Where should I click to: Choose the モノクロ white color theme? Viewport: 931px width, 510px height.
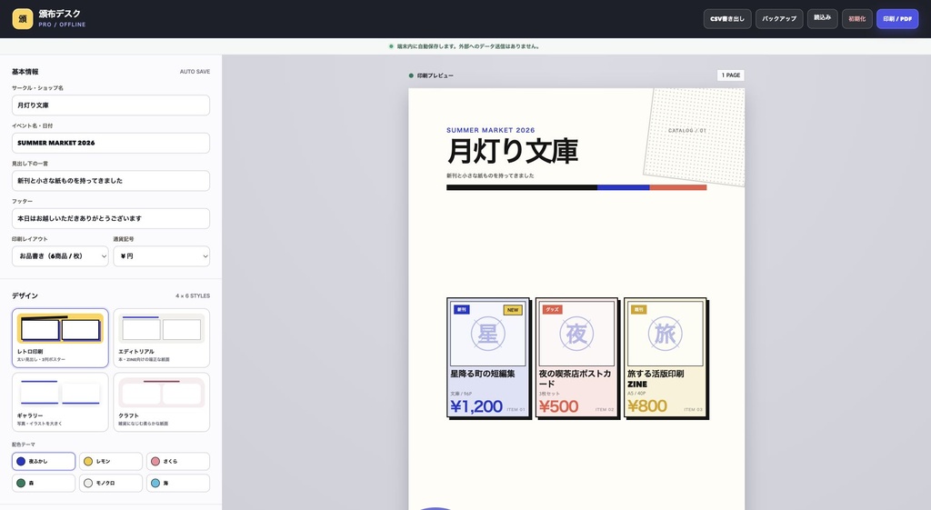tap(110, 483)
